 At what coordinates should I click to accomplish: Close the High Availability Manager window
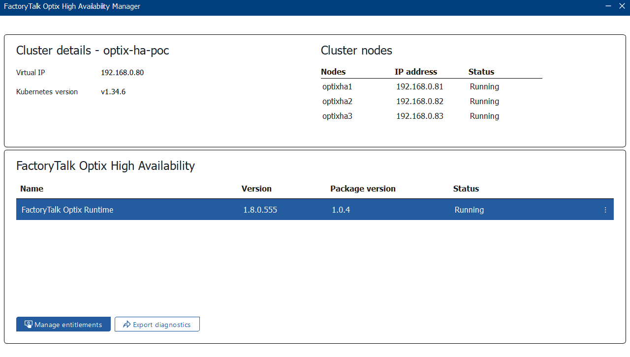click(x=622, y=6)
